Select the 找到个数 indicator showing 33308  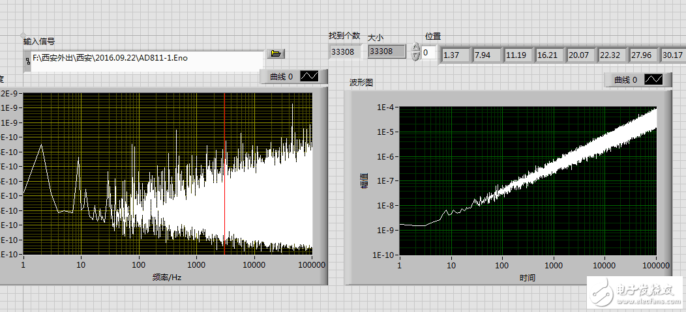coord(343,51)
